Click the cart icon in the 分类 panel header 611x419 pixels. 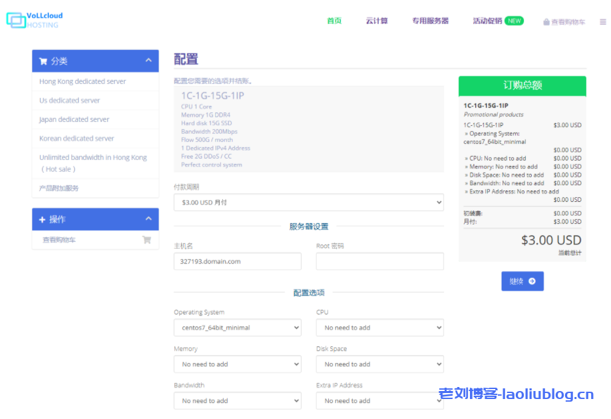(x=43, y=61)
